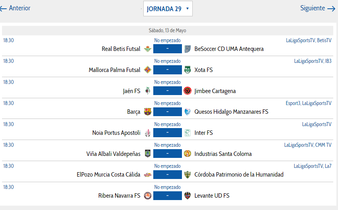Click the Levante UD FS crest icon
Screen dimensions: 338x210
[x=188, y=196]
